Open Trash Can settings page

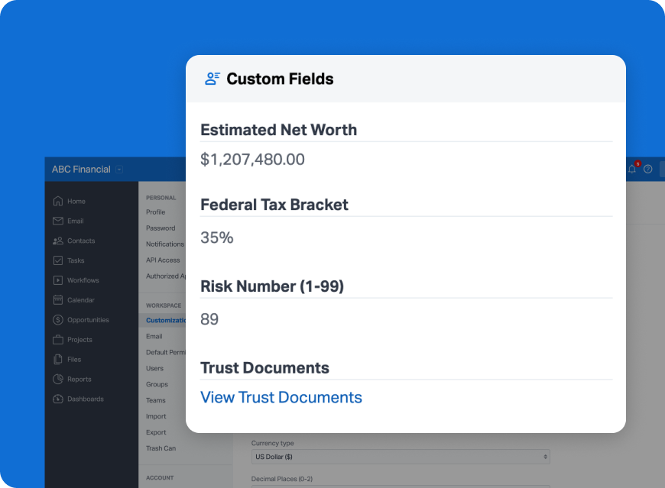click(161, 448)
